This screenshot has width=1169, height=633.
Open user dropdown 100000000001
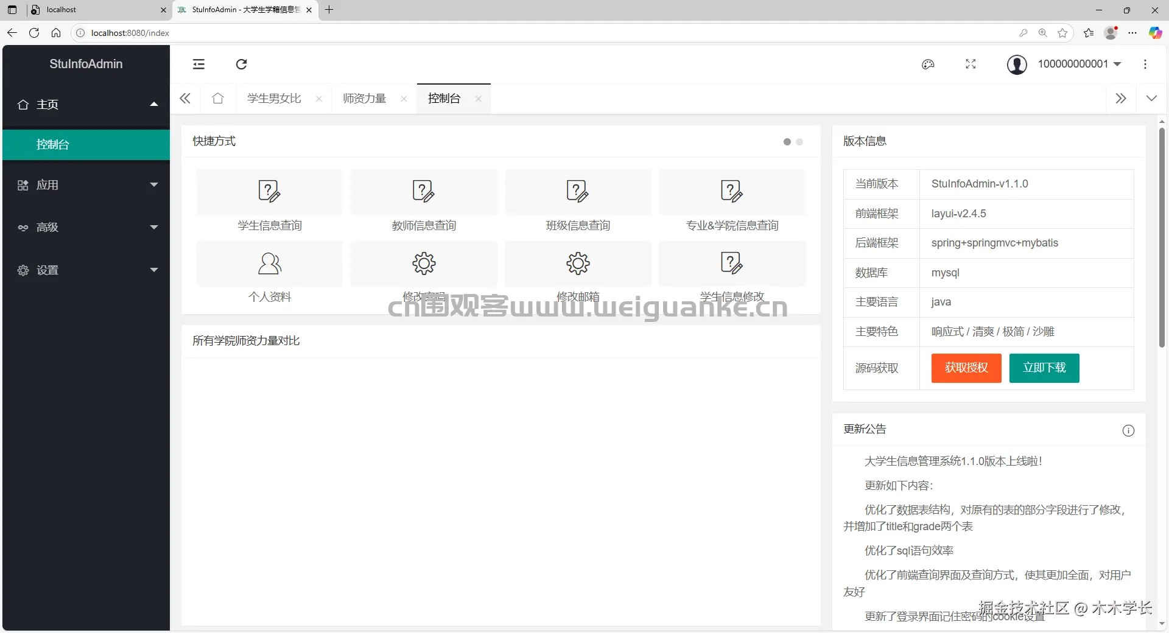(1079, 64)
